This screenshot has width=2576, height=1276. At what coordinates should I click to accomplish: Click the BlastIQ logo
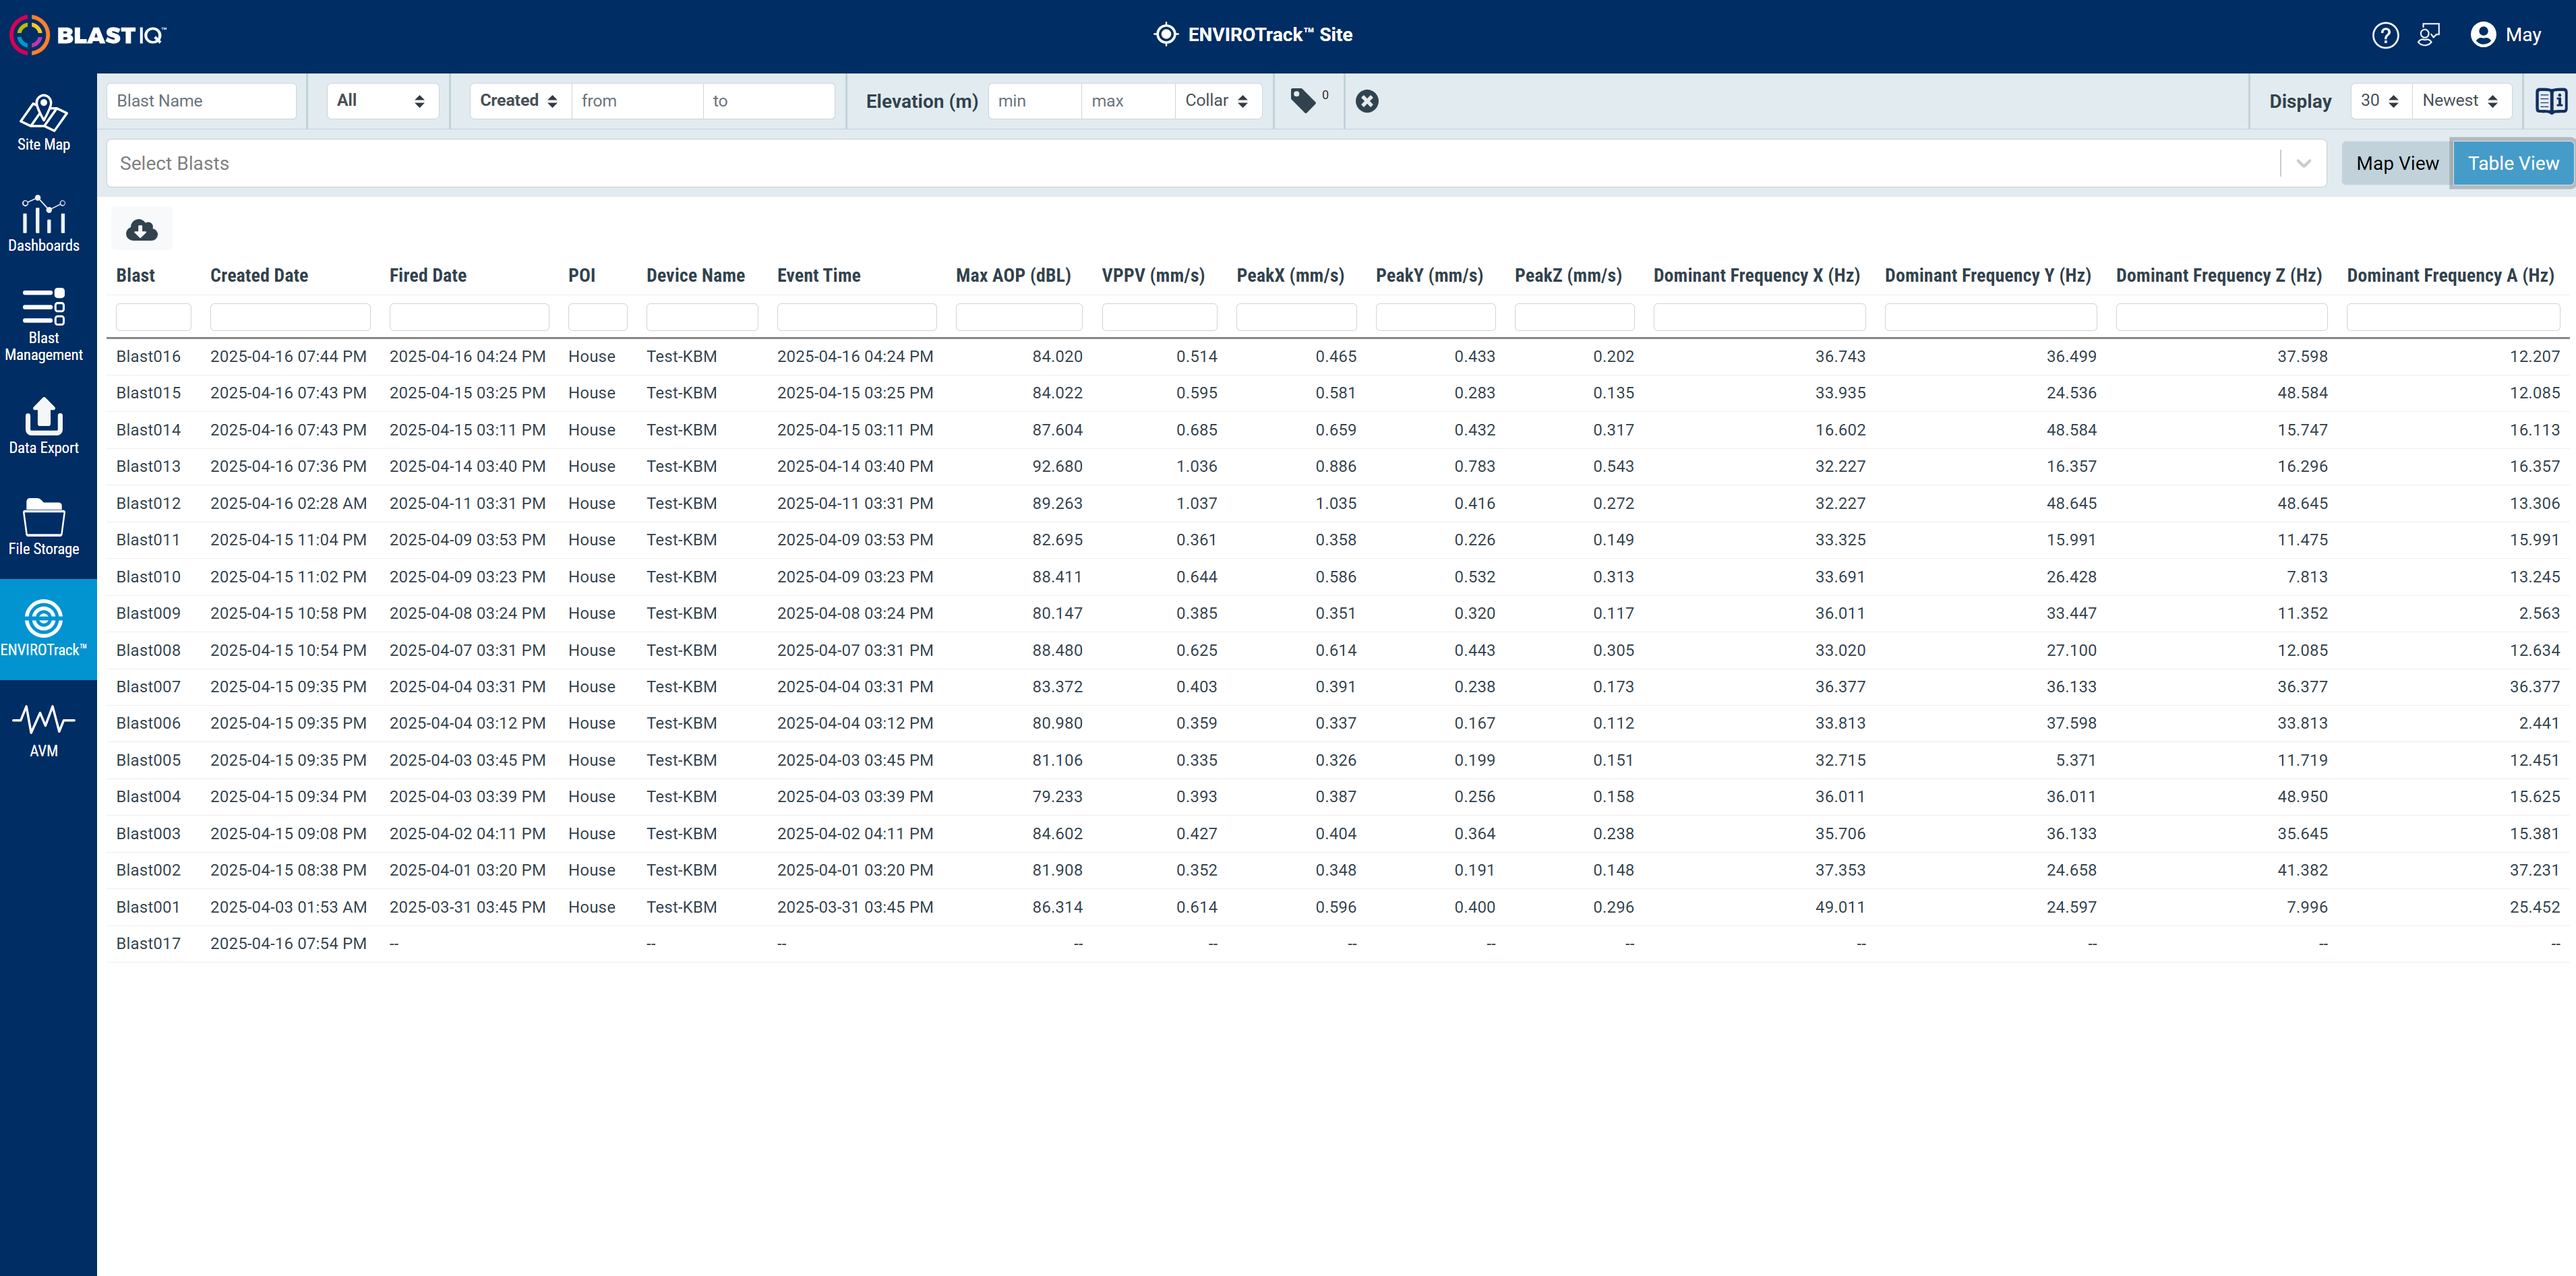tap(88, 35)
